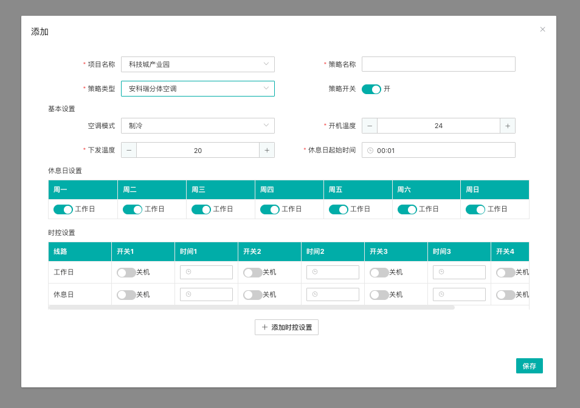Toggle 周一 workday switch
Viewport: 580px width, 408px height.
tap(63, 209)
